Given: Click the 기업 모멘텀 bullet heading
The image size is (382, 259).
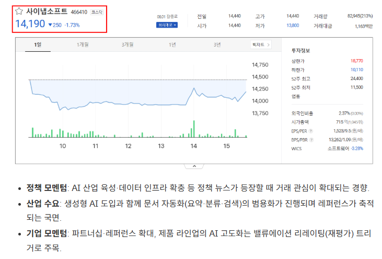Looking at the screenshot, I should point(47,234).
